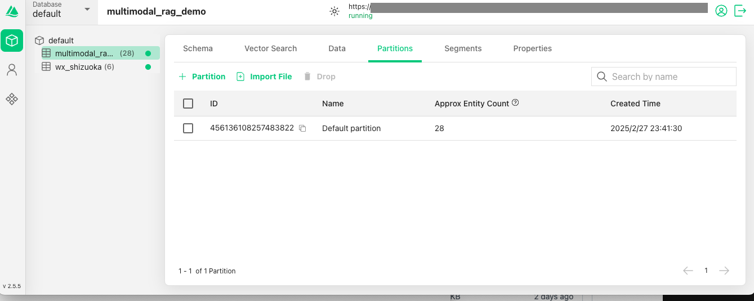This screenshot has width=754, height=301.
Task: Switch to the Properties tab
Action: [x=533, y=48]
